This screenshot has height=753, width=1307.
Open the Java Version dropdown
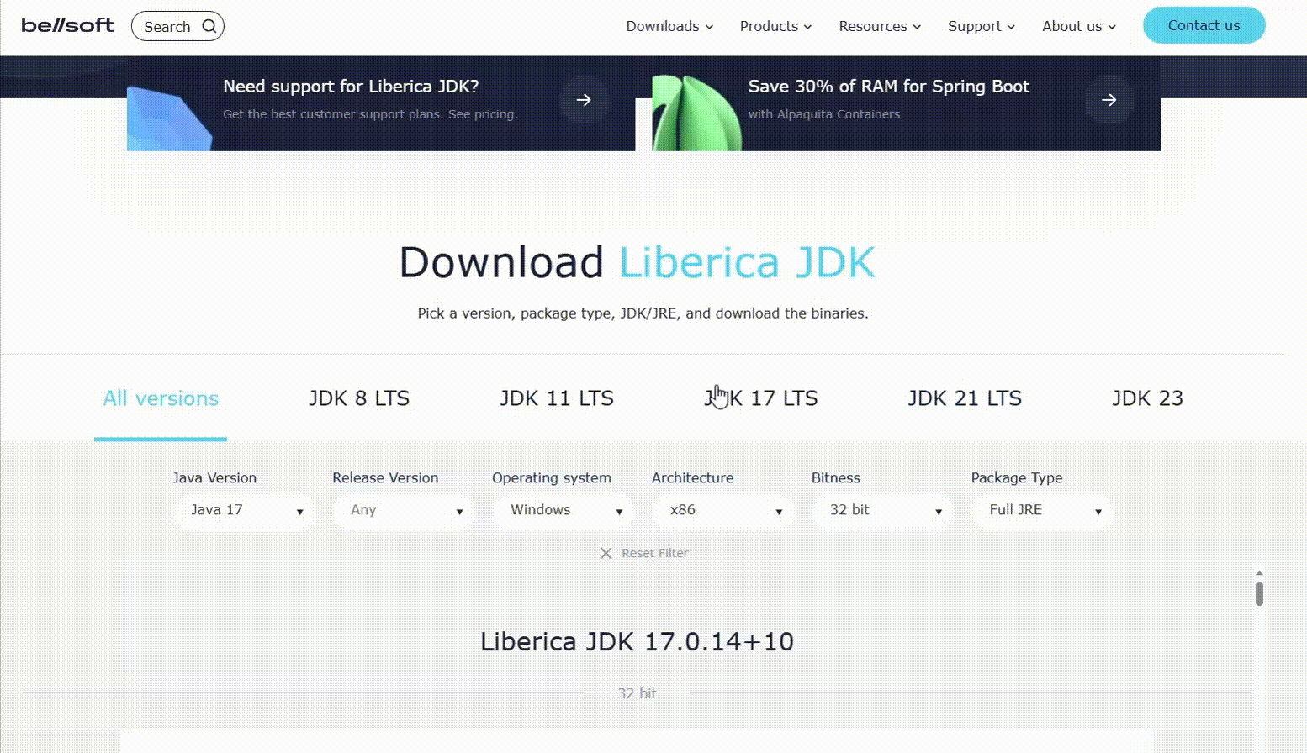tap(244, 510)
